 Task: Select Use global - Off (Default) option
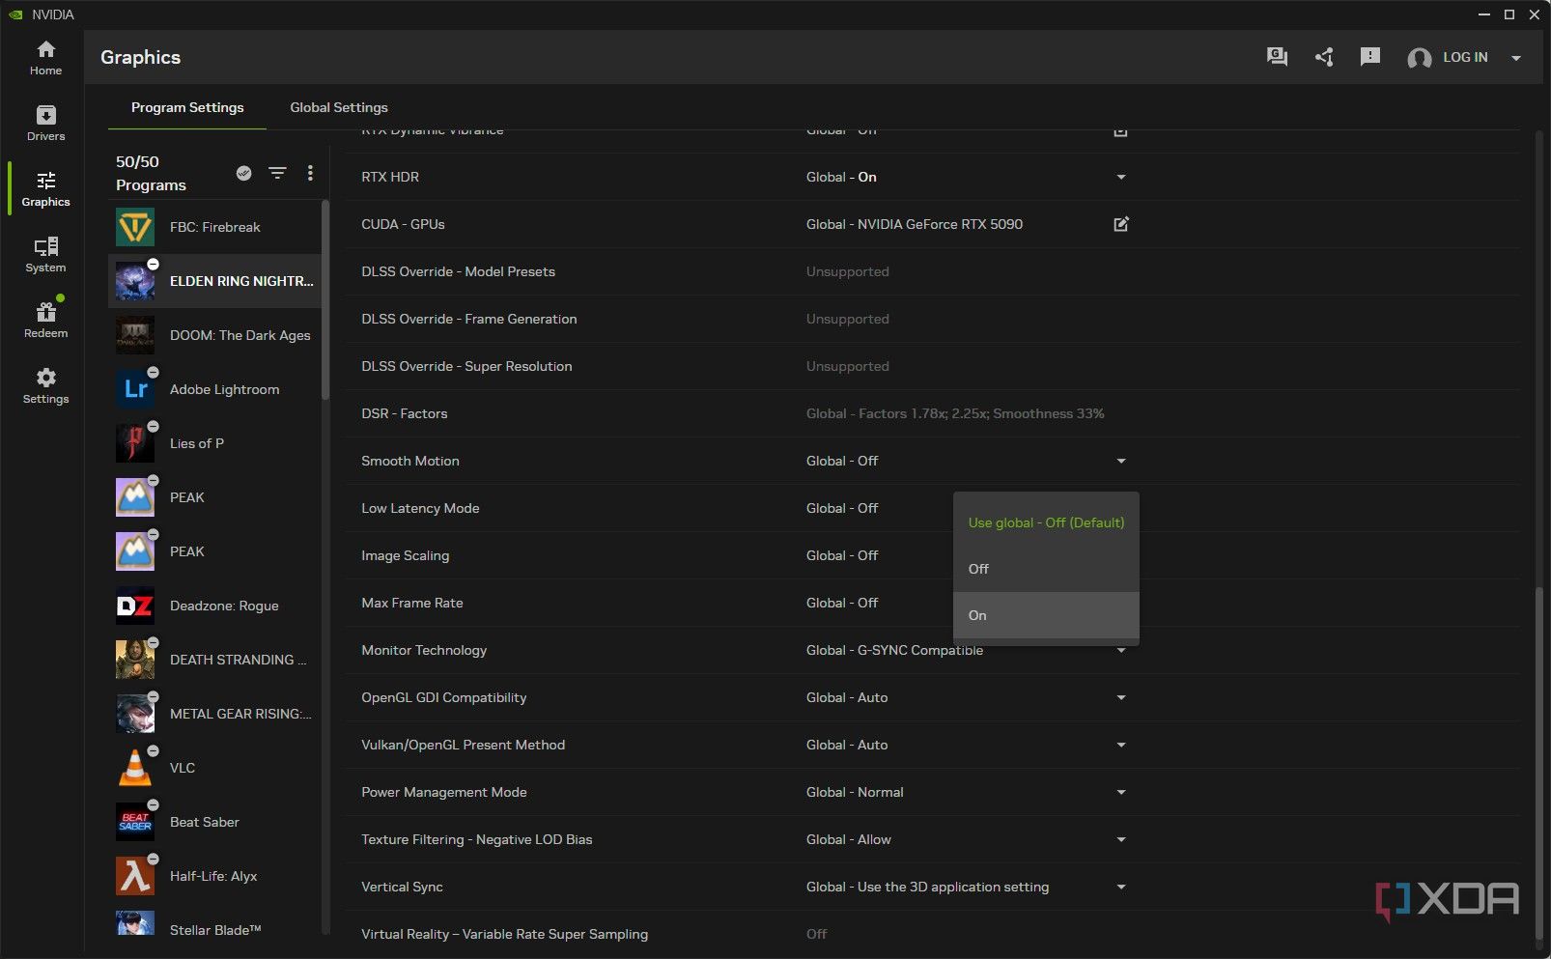1046,522
